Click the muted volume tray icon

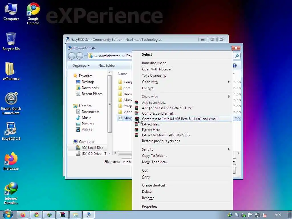pos(264,215)
